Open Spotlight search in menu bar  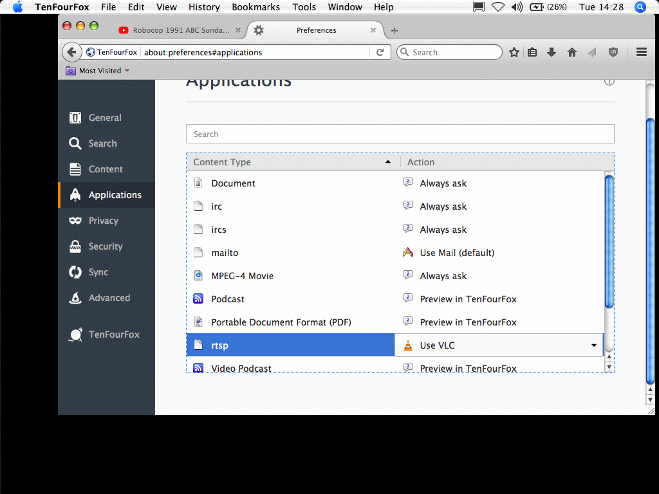[640, 7]
